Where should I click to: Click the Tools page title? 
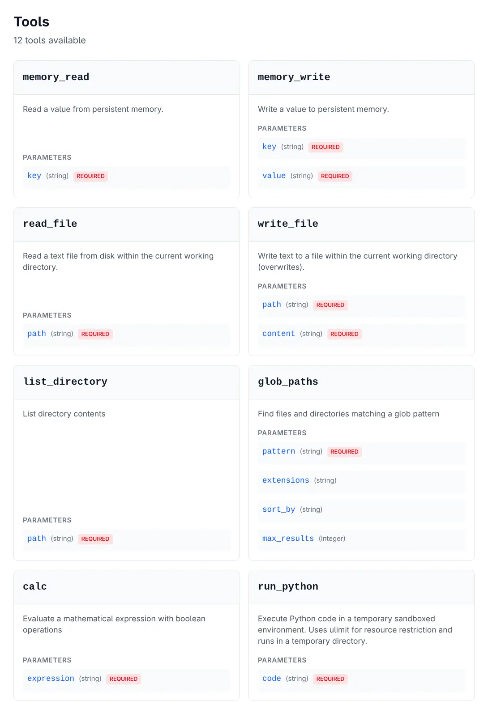[31, 22]
